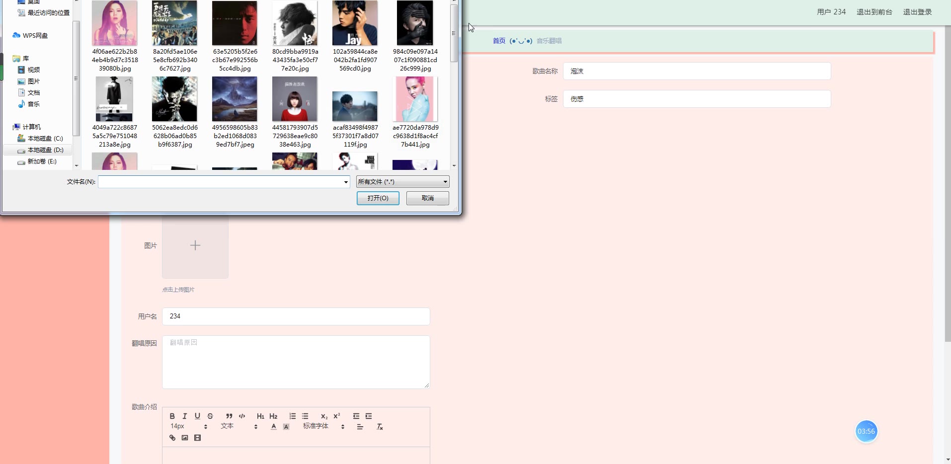Toggle underline formatting in editor toolbar

[x=197, y=416]
